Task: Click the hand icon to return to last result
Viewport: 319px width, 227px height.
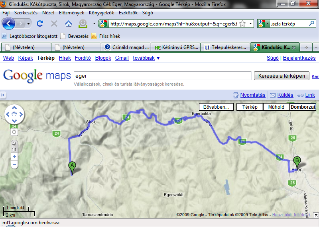Action: (x=14, y=114)
